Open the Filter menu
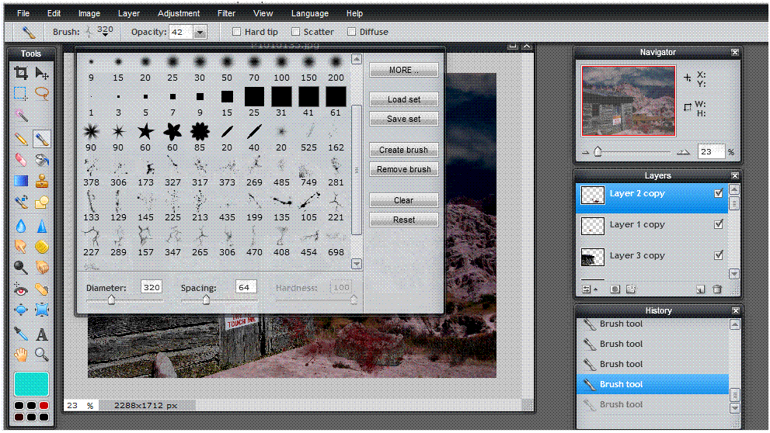Screen dimensions: 770x433 point(226,13)
